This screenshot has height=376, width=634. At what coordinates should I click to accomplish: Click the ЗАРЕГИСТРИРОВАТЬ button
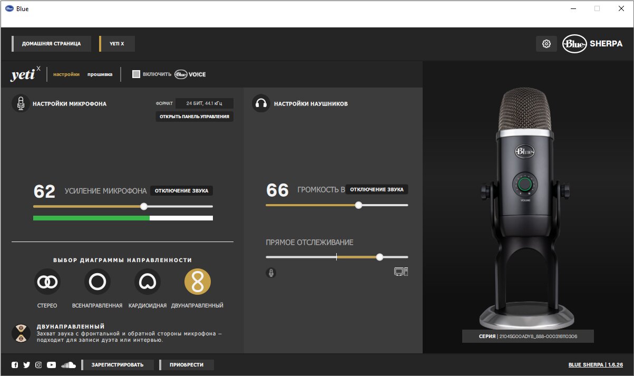point(117,365)
